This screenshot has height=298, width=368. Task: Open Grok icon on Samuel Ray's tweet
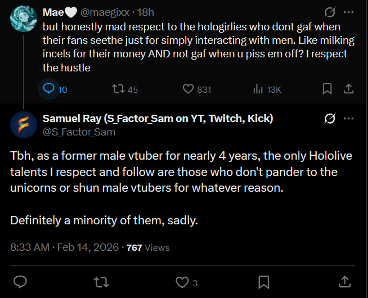(330, 119)
